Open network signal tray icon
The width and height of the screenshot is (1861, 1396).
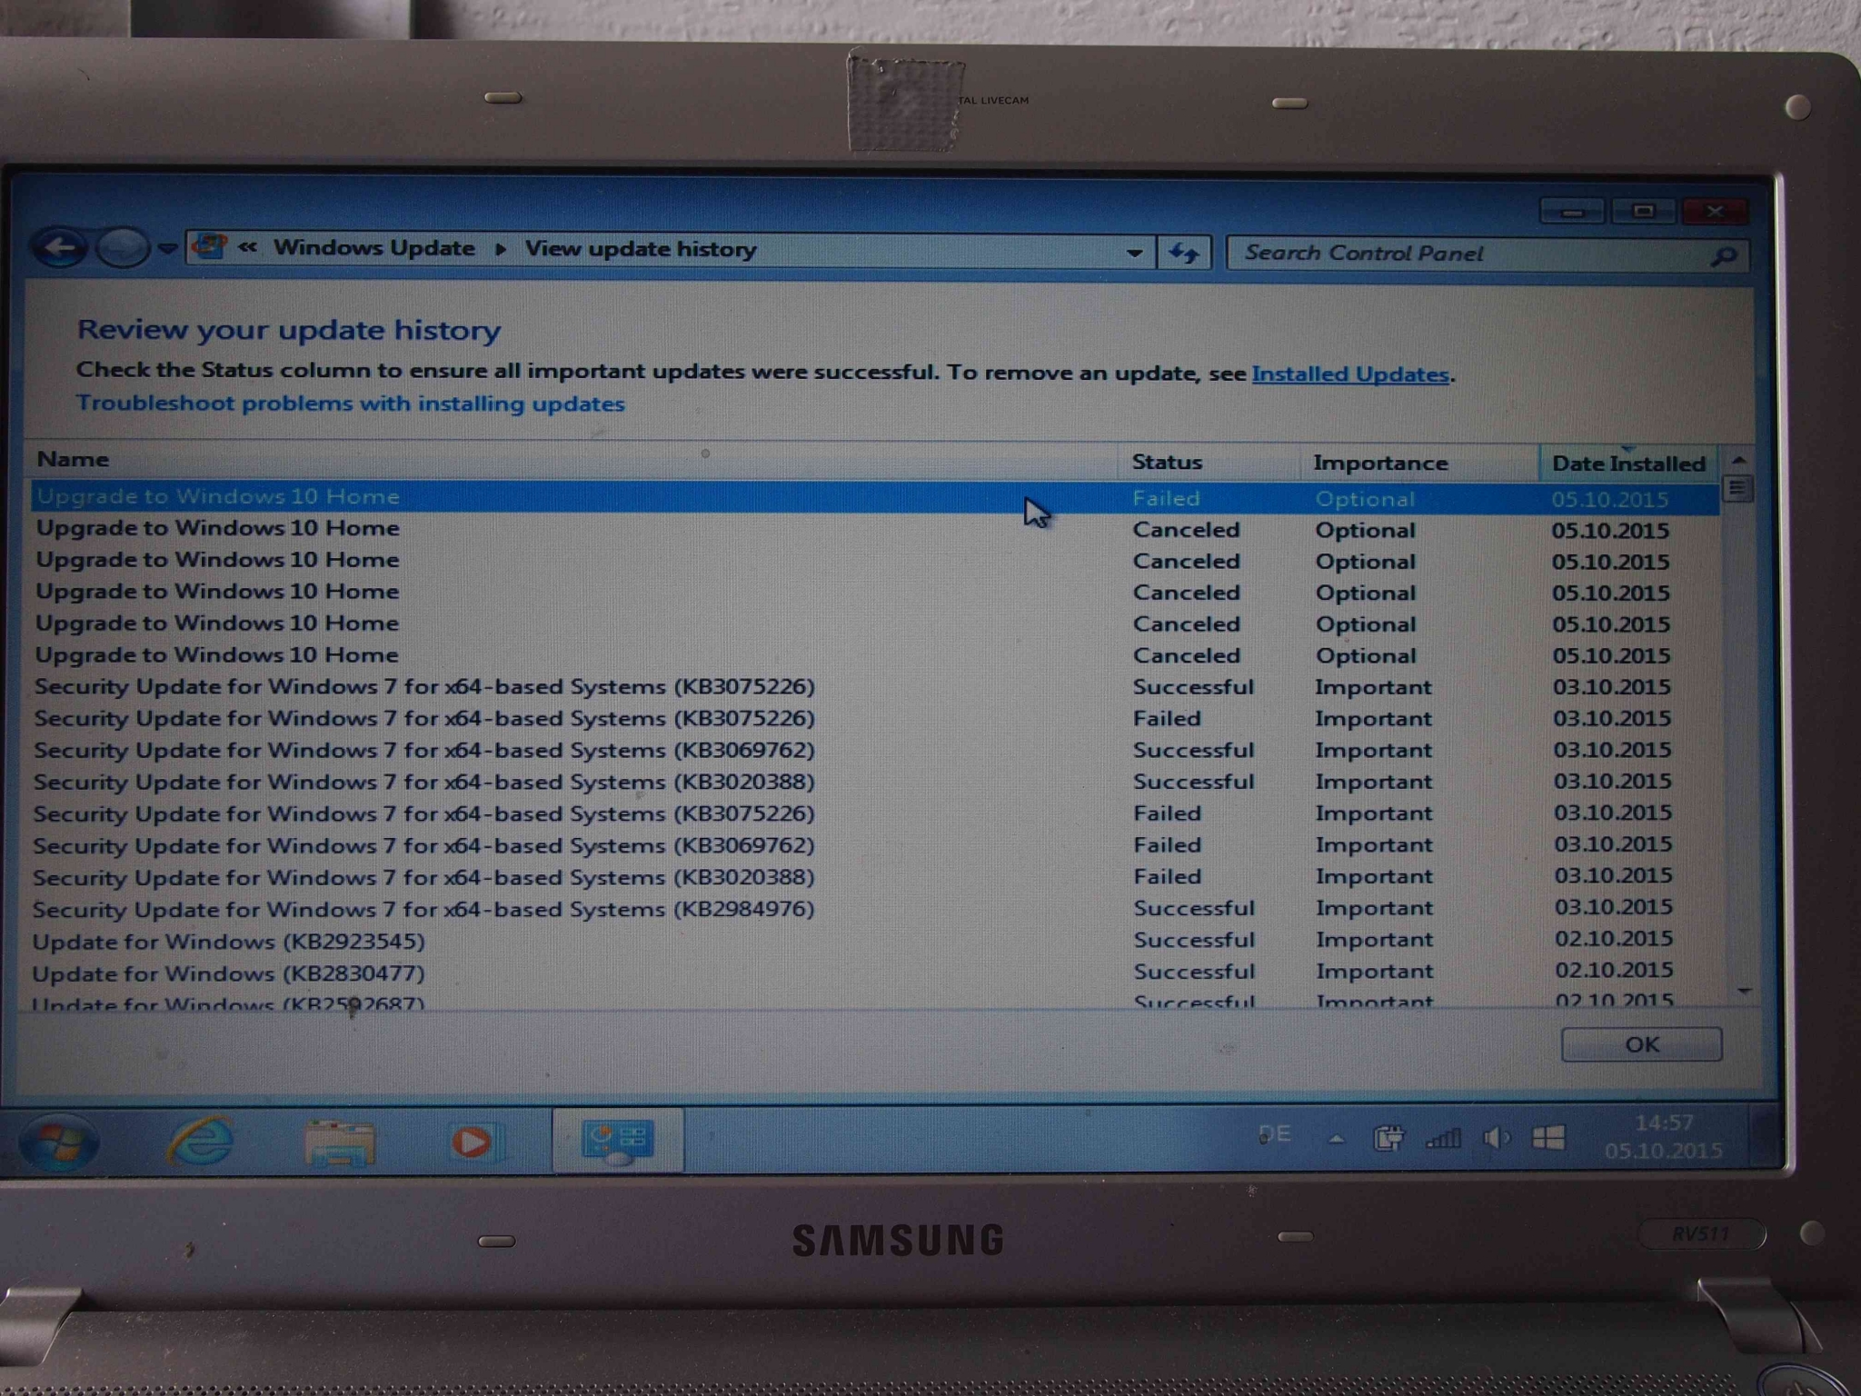click(x=1443, y=1138)
